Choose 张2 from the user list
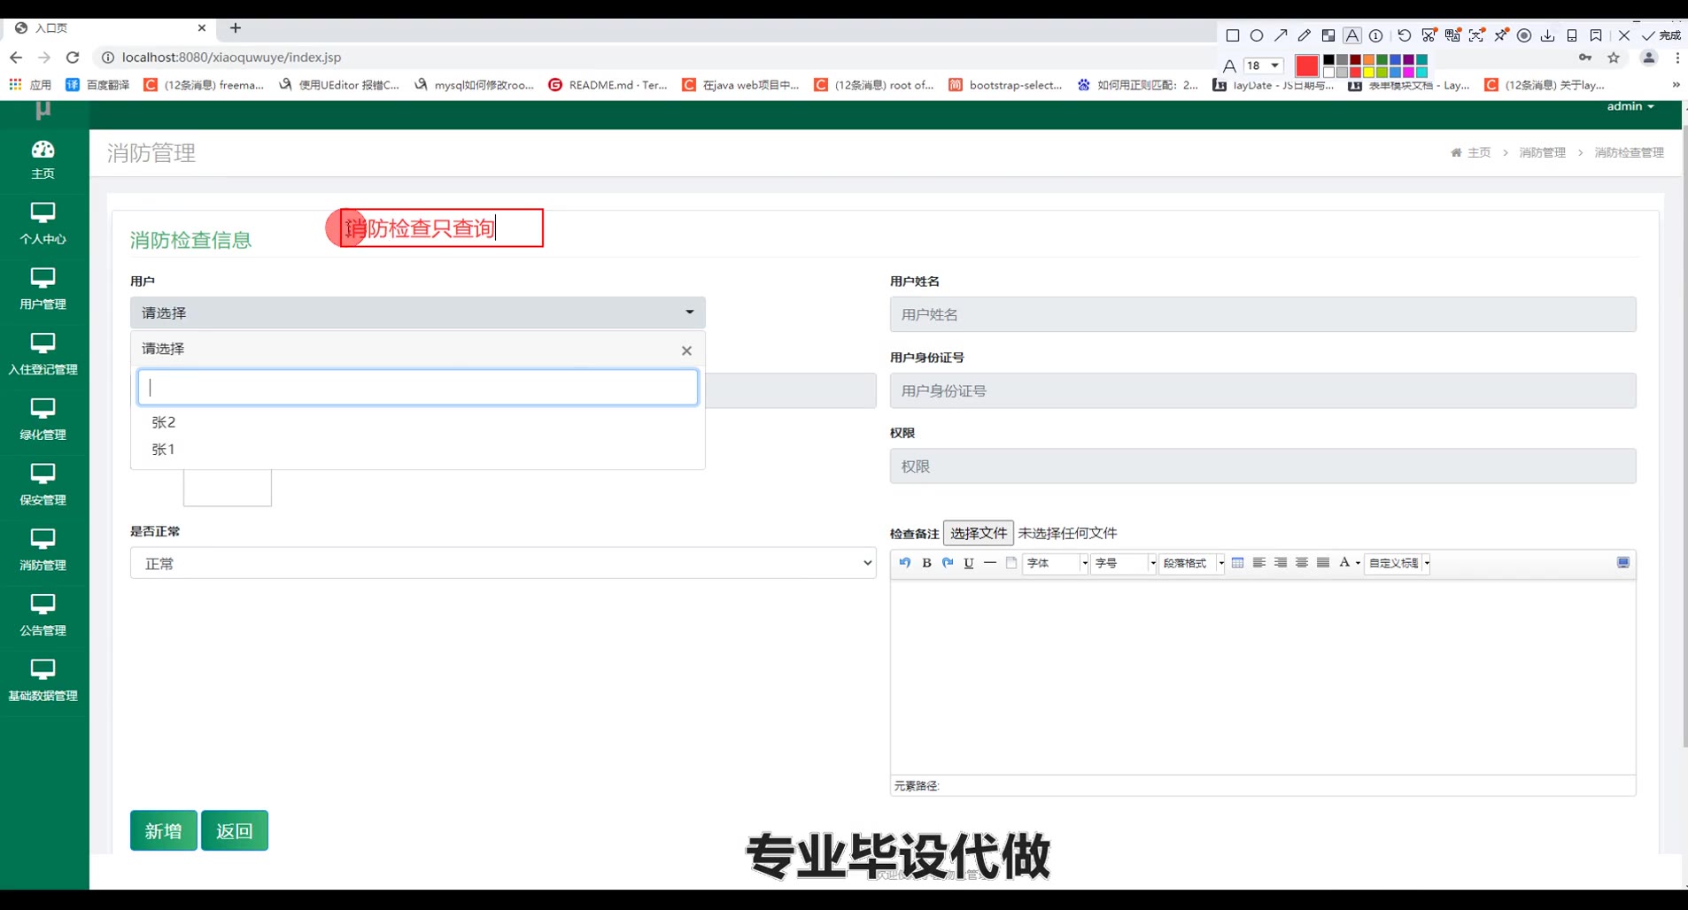Image resolution: width=1688 pixels, height=910 pixels. pos(418,422)
